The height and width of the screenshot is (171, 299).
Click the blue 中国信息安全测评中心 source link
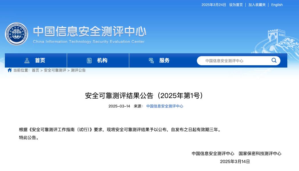(165, 106)
